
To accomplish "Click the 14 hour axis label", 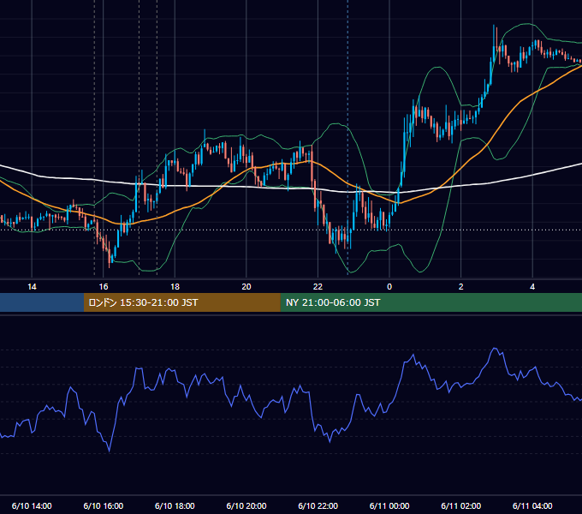I will click(x=32, y=287).
